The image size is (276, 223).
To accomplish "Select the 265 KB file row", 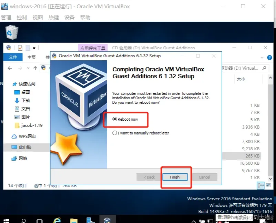I will point(241,156).
